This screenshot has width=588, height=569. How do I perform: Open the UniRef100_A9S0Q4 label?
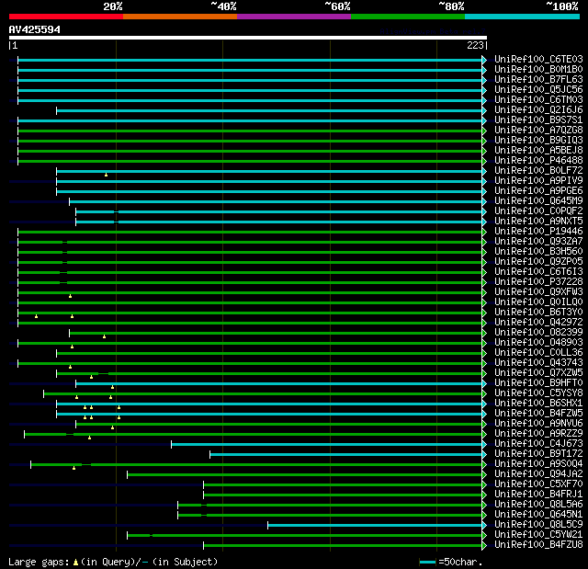(538, 464)
